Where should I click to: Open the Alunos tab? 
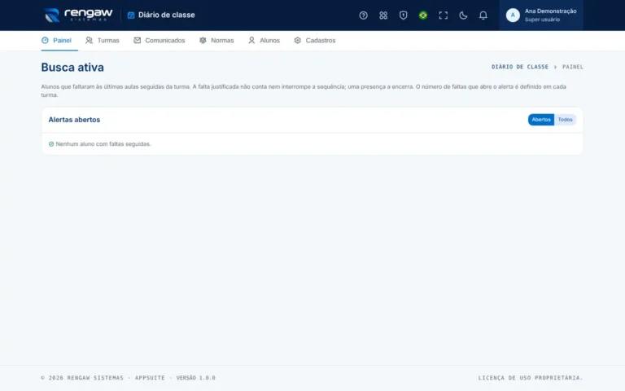point(264,40)
